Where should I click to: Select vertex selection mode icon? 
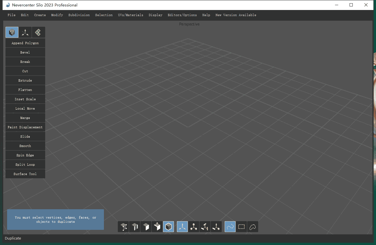pyautogui.click(x=123, y=227)
